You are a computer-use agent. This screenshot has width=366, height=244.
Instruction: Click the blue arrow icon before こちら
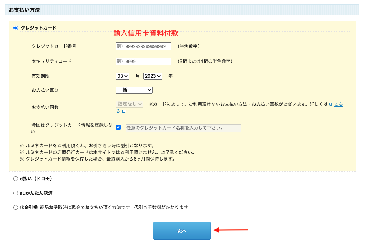coord(331,104)
